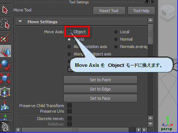
Task: Click the vertical scrollbar down arrow
Action: click(x=151, y=124)
